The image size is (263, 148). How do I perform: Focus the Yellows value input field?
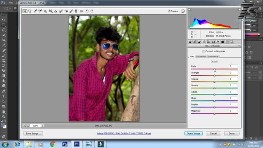[x=233, y=79]
